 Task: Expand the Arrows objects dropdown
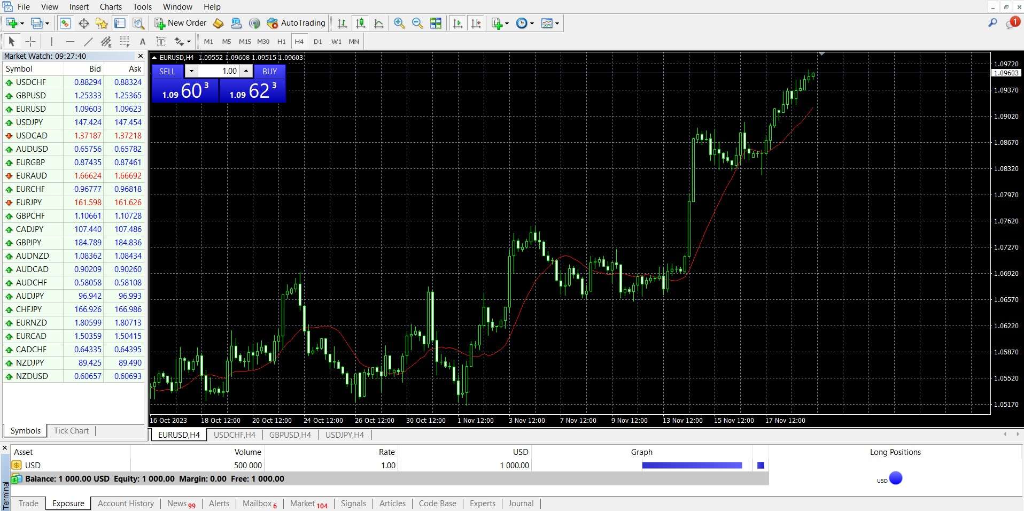click(x=189, y=42)
